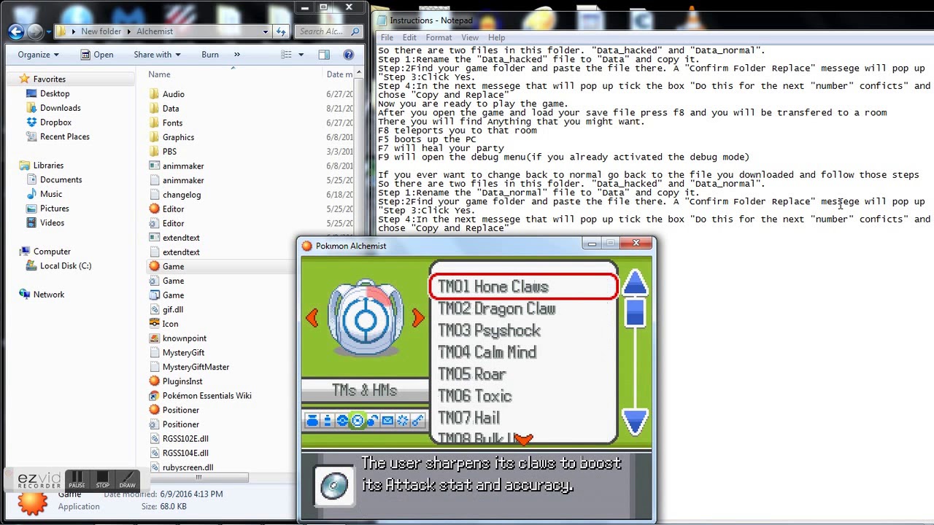
Task: Click the orange left arrow beside the bag
Action: coord(312,318)
